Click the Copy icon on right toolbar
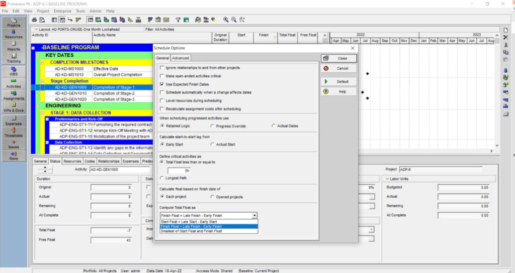This screenshot has width=515, height=273. (x=506, y=52)
